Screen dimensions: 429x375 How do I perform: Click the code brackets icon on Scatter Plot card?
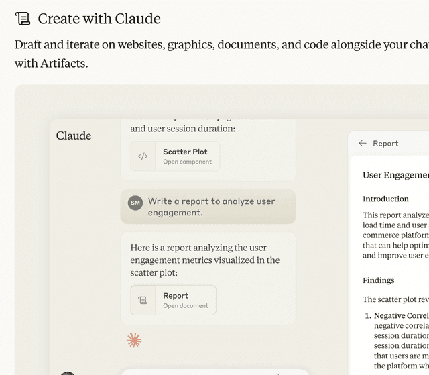click(143, 156)
